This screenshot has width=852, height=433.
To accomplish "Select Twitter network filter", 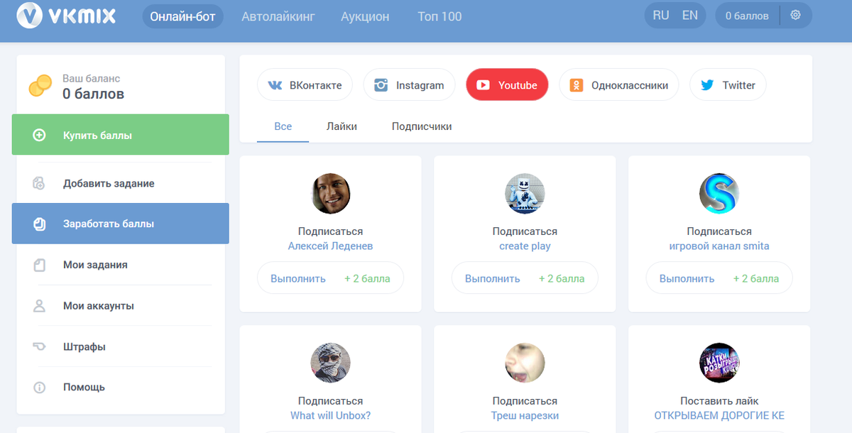I will point(728,85).
